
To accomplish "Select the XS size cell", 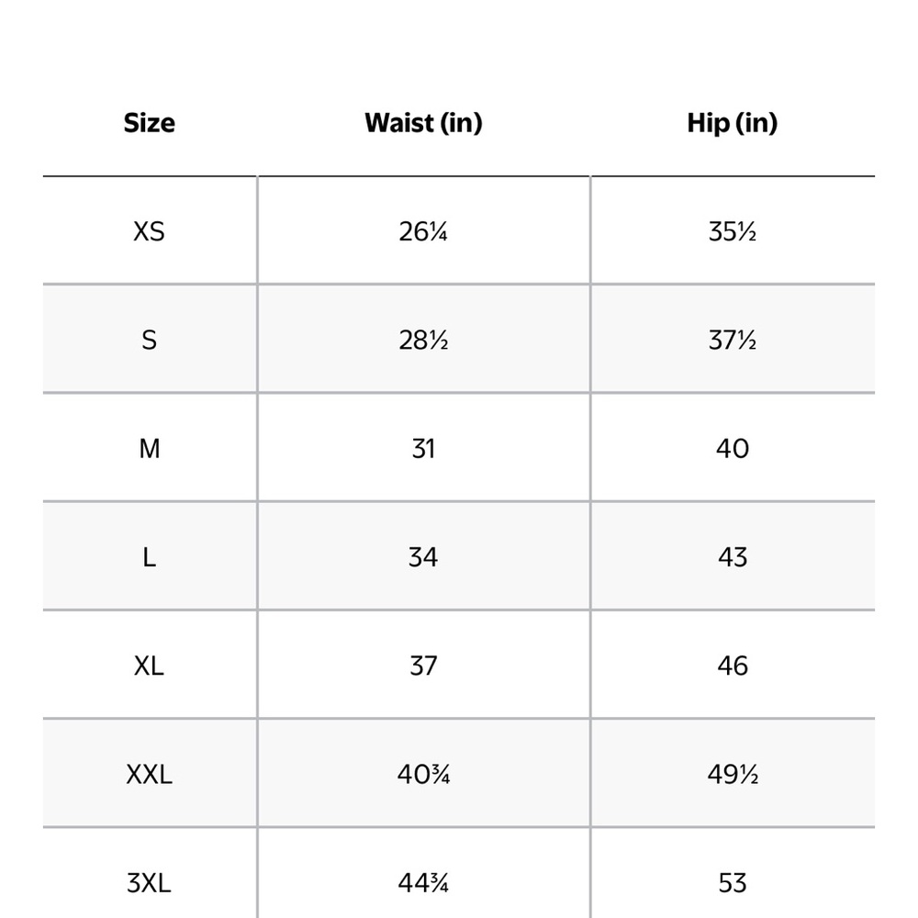I will 150,231.
